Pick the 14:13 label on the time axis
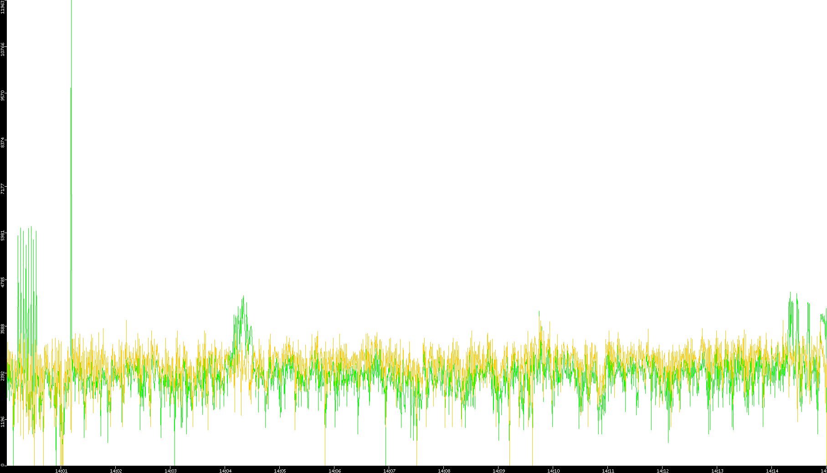827x473 pixels. coord(717,471)
